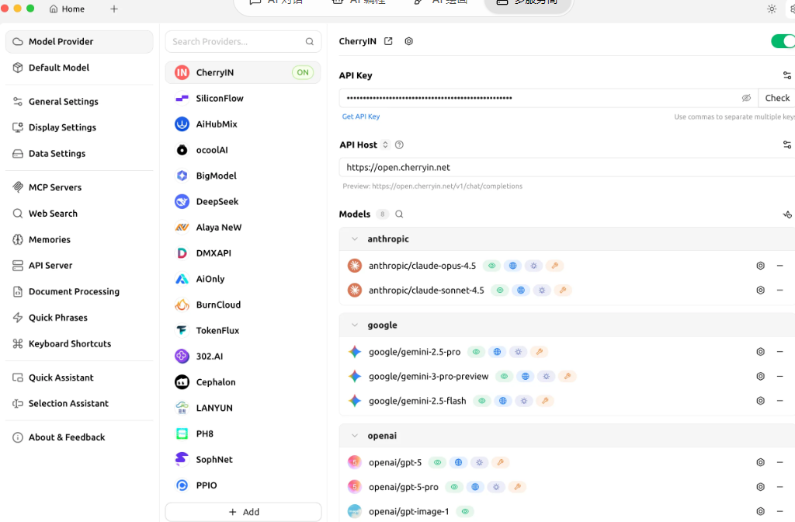Open MCP Servers settings section
The height and width of the screenshot is (522, 795).
pos(54,187)
